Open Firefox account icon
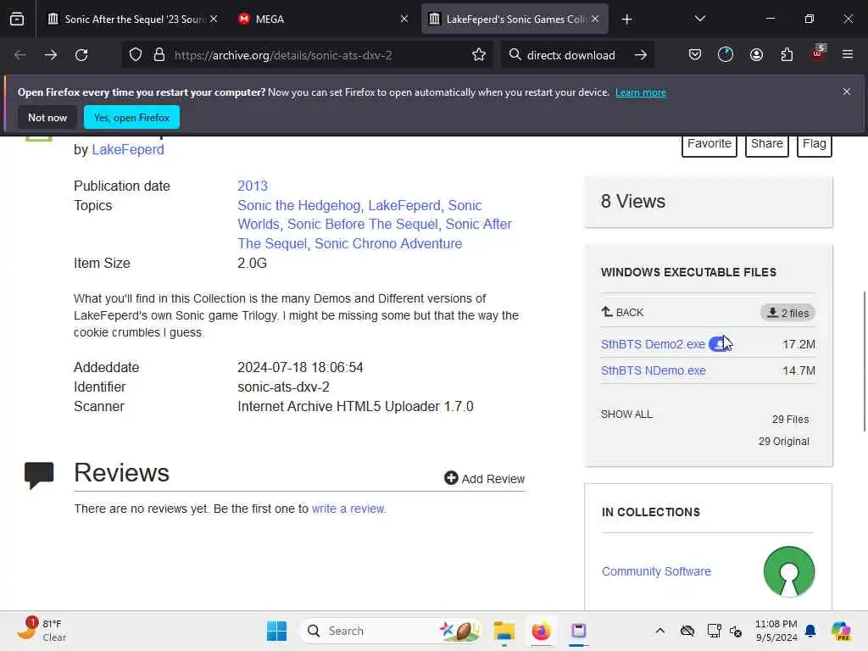 (756, 55)
